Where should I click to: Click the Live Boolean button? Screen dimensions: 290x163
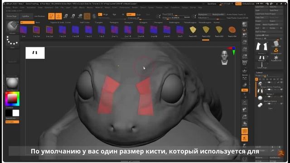click(x=39, y=16)
